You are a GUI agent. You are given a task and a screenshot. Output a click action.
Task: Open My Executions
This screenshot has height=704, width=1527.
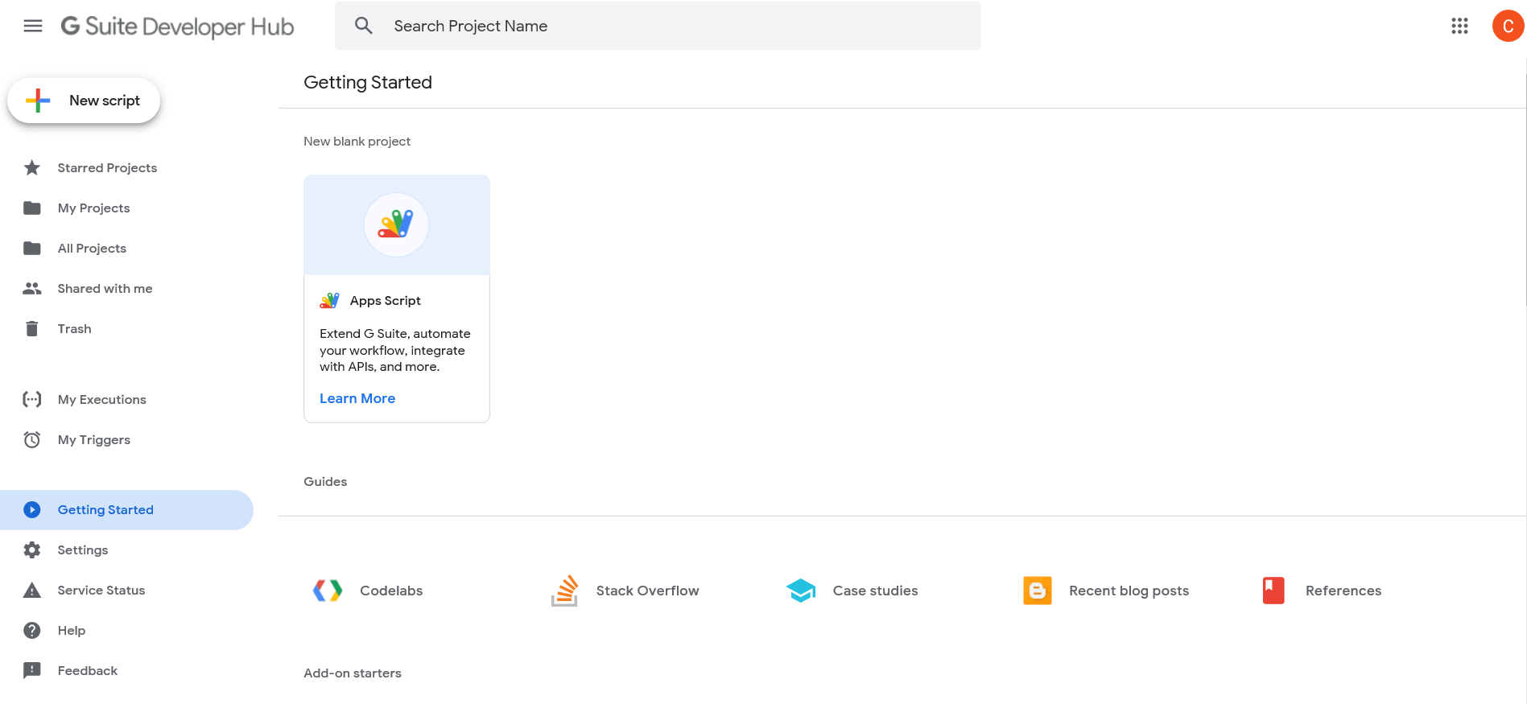[x=101, y=399]
